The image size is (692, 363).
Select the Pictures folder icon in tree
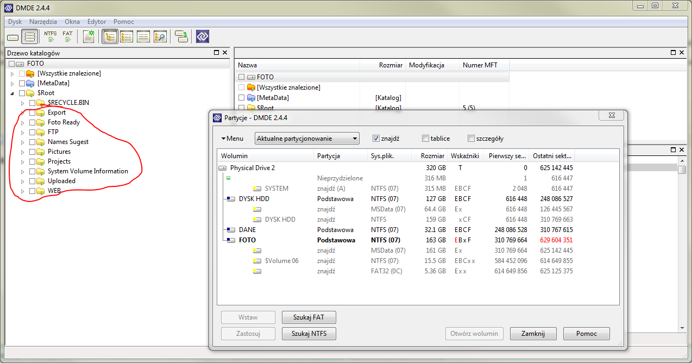tap(41, 152)
